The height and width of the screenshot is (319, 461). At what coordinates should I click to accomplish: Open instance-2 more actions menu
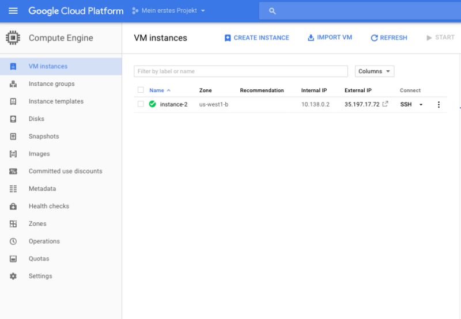439,105
